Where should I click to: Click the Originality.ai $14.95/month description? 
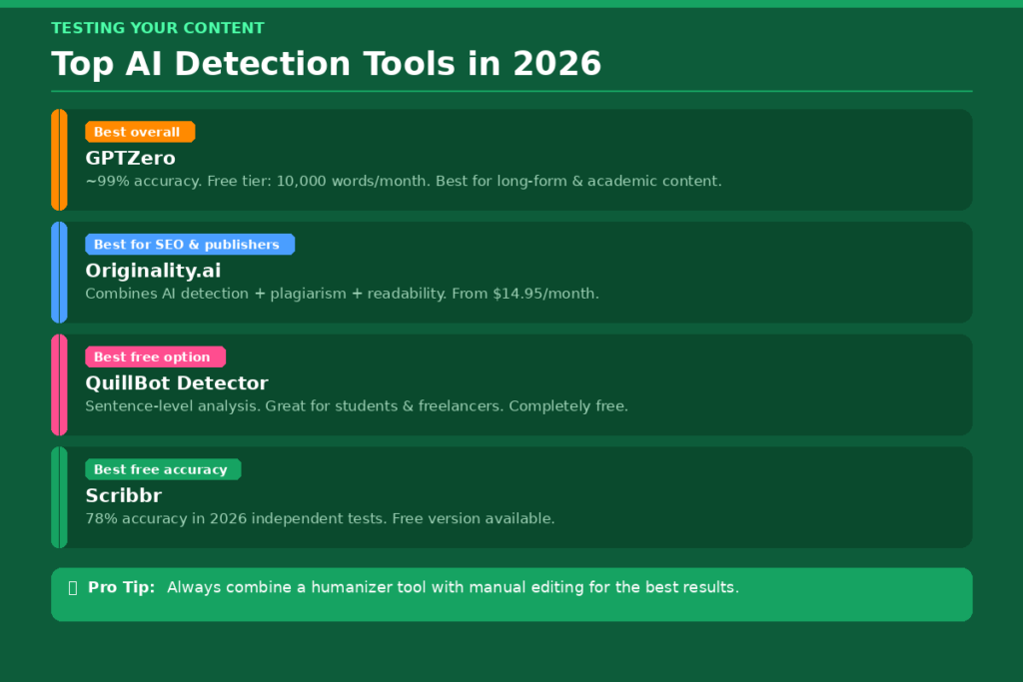[x=342, y=294]
